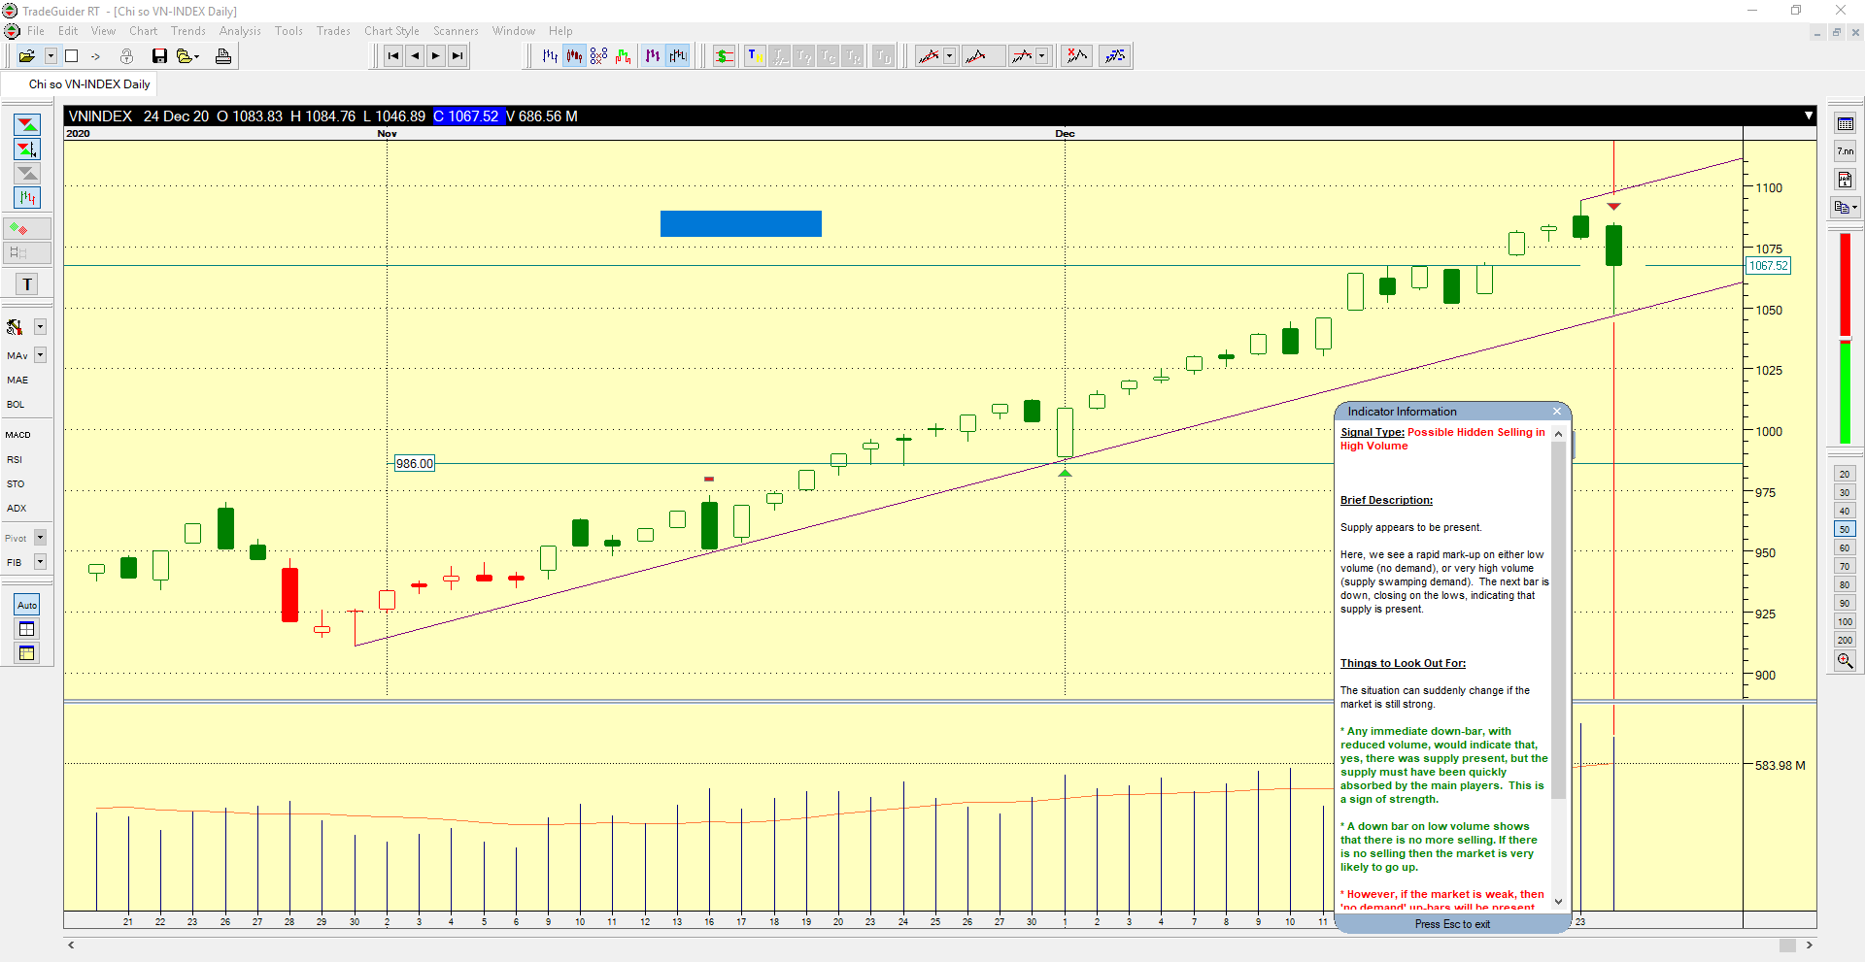1865x962 pixels.
Task: Toggle the MACD indicator
Action: point(18,435)
